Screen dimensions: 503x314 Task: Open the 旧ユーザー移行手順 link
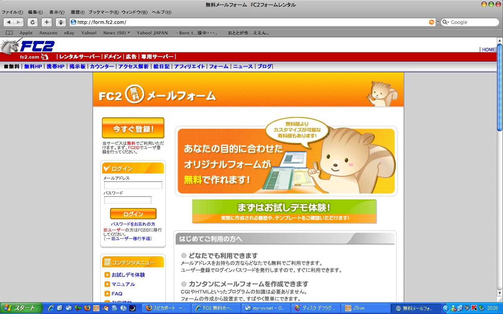coord(131,239)
